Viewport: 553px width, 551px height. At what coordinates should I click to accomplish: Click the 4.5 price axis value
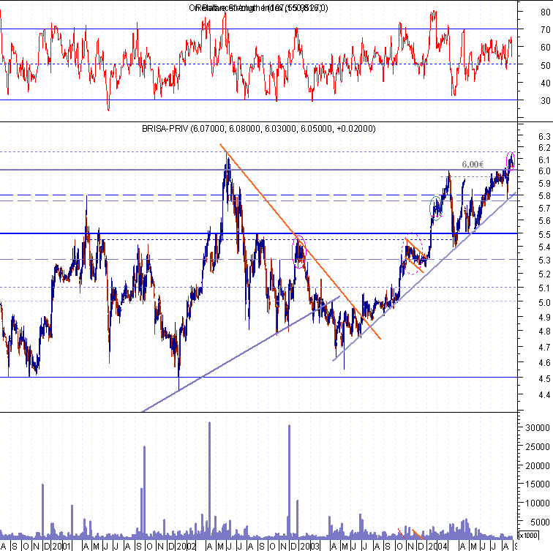(x=544, y=378)
